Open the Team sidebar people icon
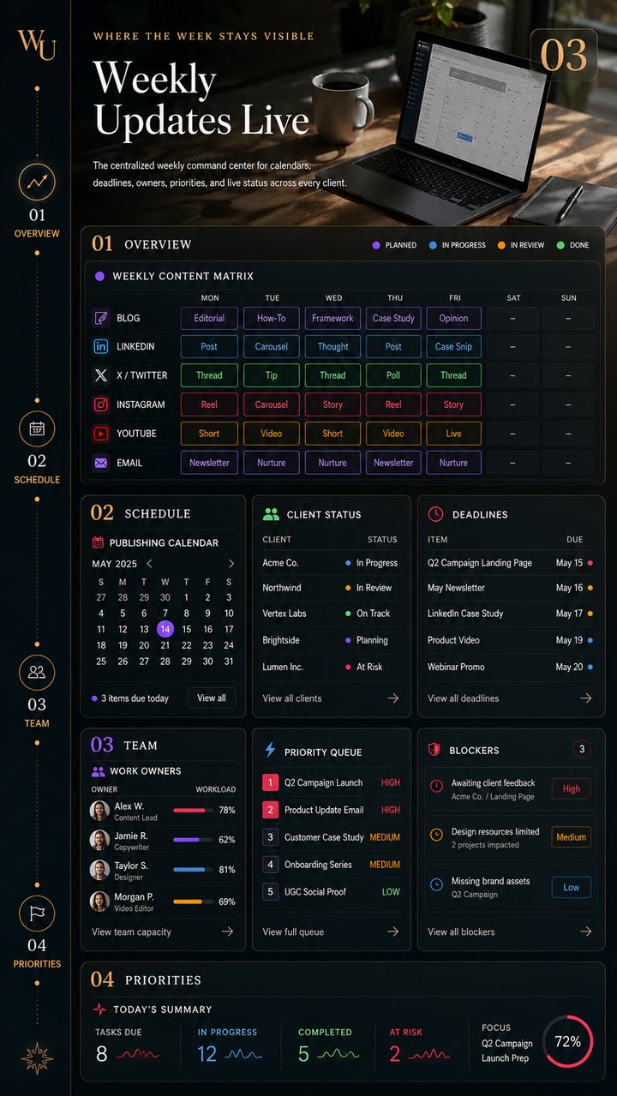 click(37, 673)
